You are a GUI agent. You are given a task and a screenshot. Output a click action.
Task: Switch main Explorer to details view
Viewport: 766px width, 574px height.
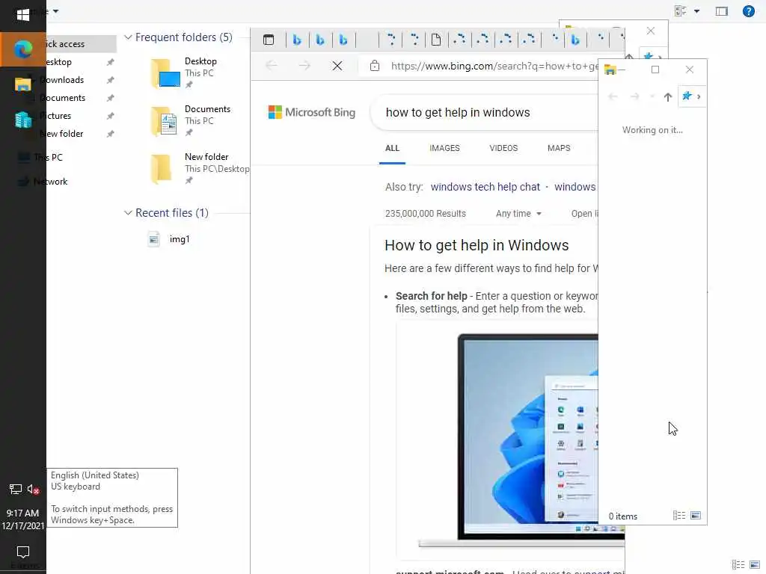[738, 565]
